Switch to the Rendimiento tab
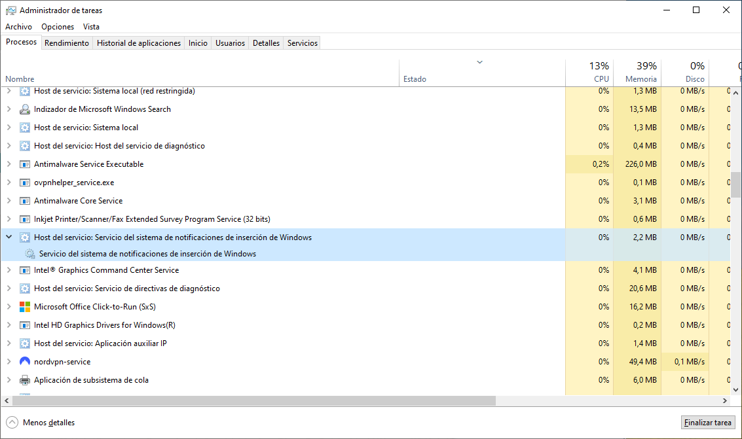Image resolution: width=742 pixels, height=439 pixels. coord(67,43)
